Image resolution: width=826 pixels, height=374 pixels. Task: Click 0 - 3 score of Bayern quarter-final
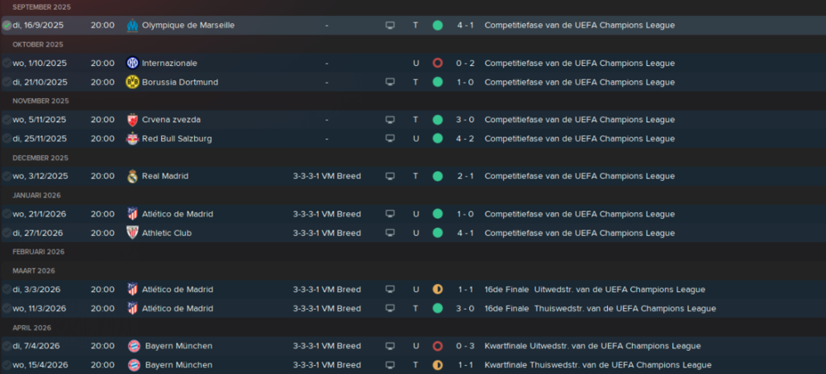pos(465,346)
